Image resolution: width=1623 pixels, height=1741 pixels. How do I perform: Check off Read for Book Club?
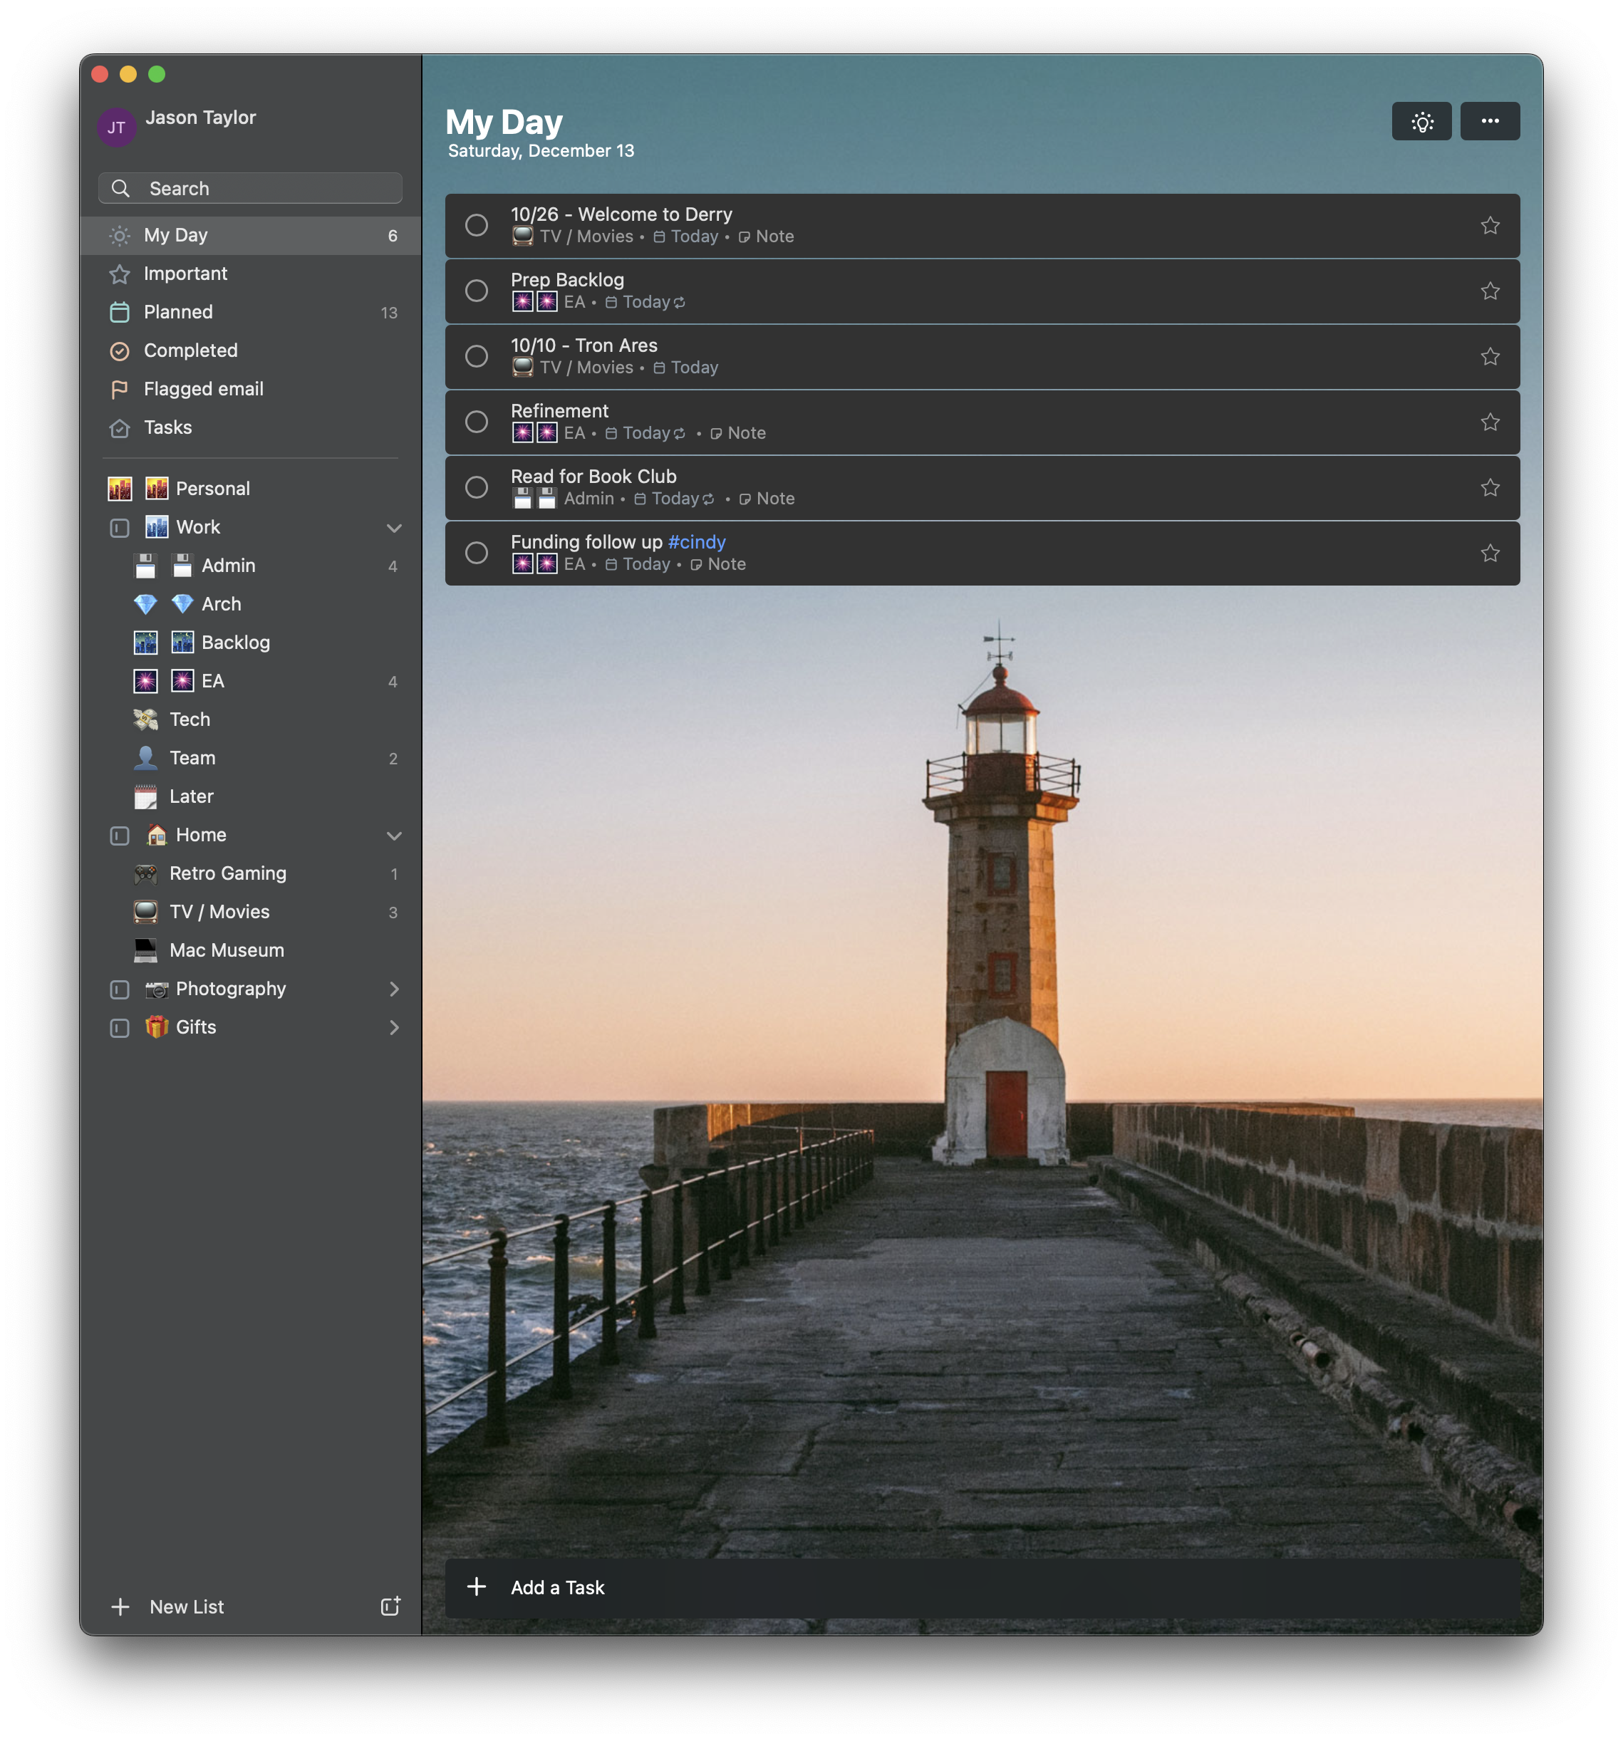pos(477,488)
